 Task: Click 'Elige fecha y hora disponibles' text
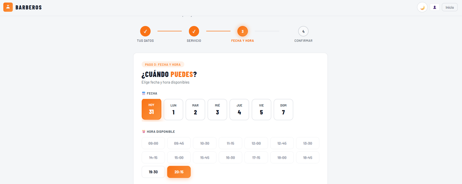coord(165,82)
